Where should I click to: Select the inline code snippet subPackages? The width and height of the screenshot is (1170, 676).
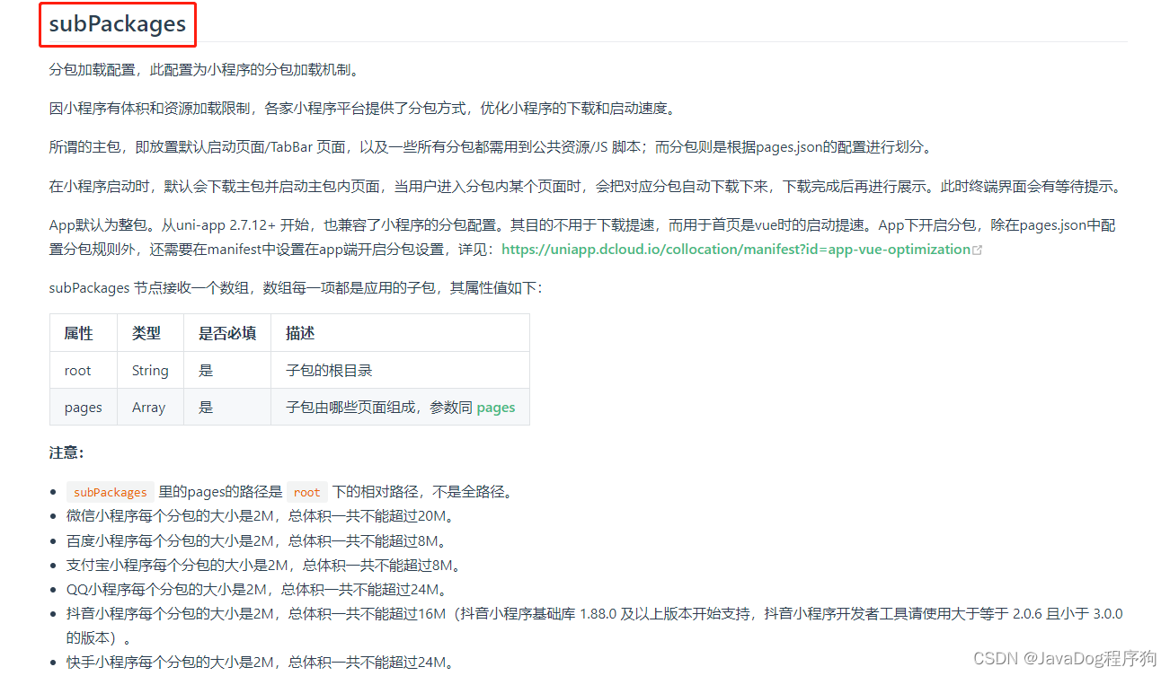[109, 492]
